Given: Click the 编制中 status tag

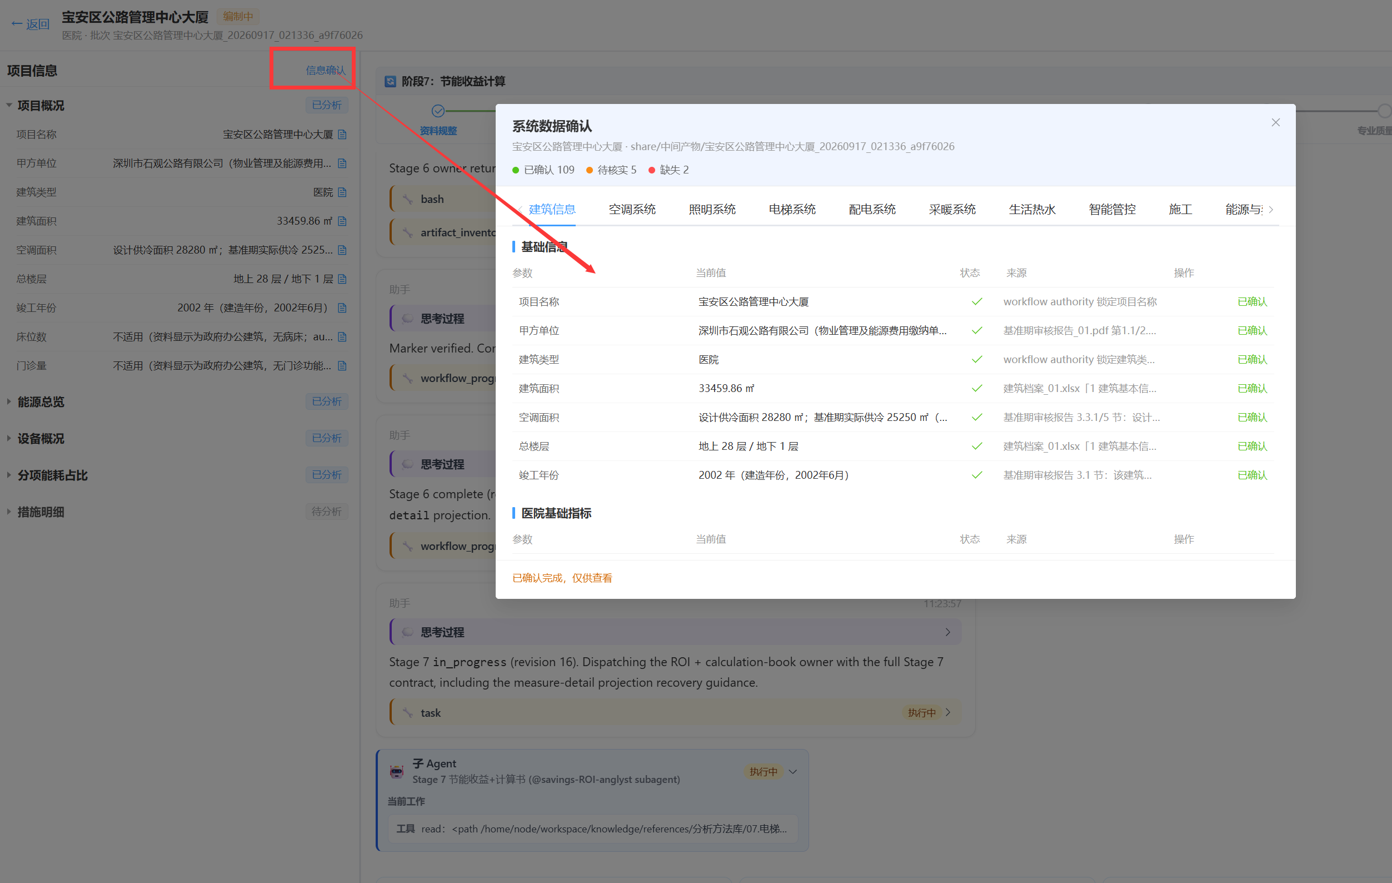Looking at the screenshot, I should click(238, 16).
